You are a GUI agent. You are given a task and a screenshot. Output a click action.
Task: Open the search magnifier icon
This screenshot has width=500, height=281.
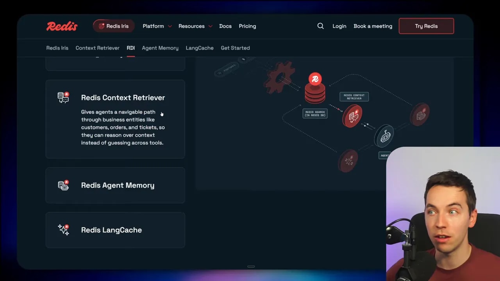click(x=320, y=26)
